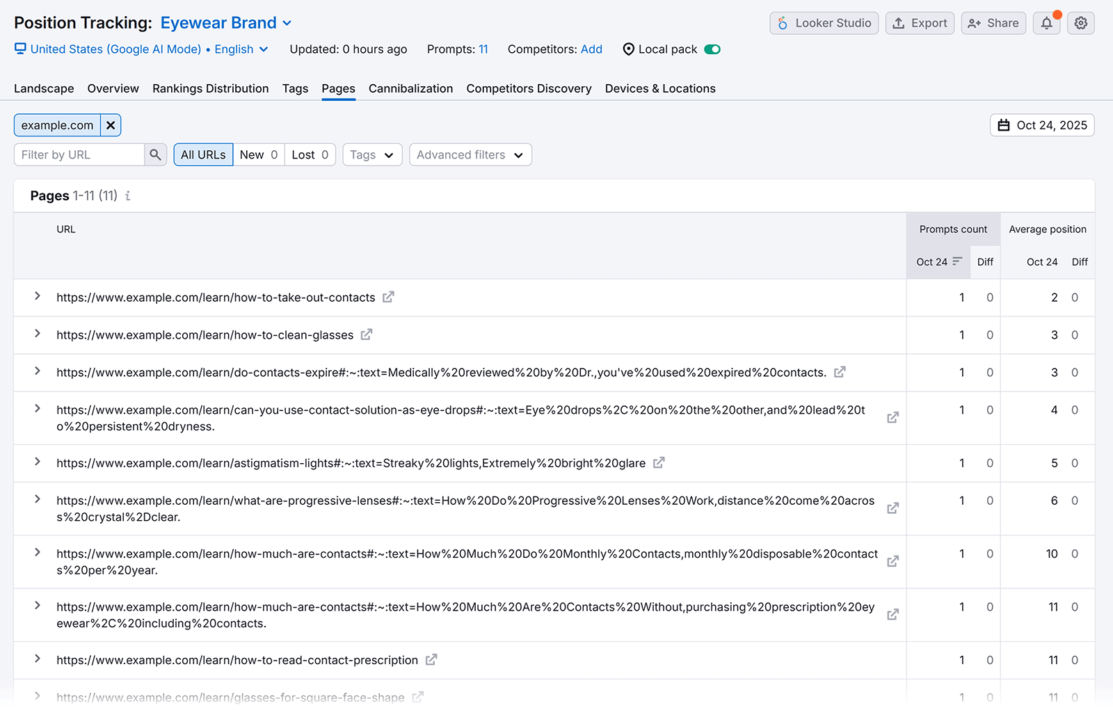Open the external link icon on the astigmatism-lights row
The height and width of the screenshot is (710, 1113).
pyautogui.click(x=658, y=462)
